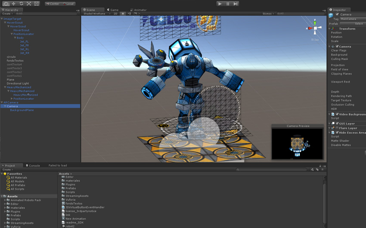Click the Project search field

(x=271, y=169)
